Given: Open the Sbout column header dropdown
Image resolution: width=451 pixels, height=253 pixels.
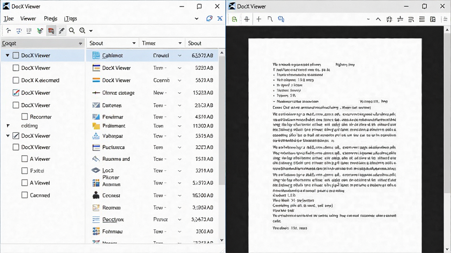Looking at the screenshot, I should (134, 43).
